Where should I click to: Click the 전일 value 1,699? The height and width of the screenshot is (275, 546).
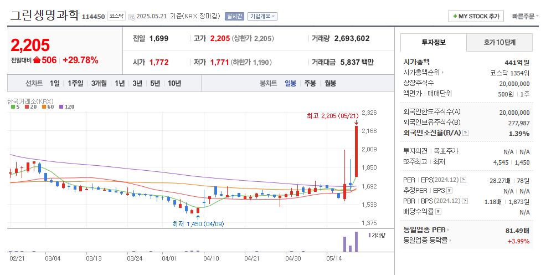[x=159, y=39]
